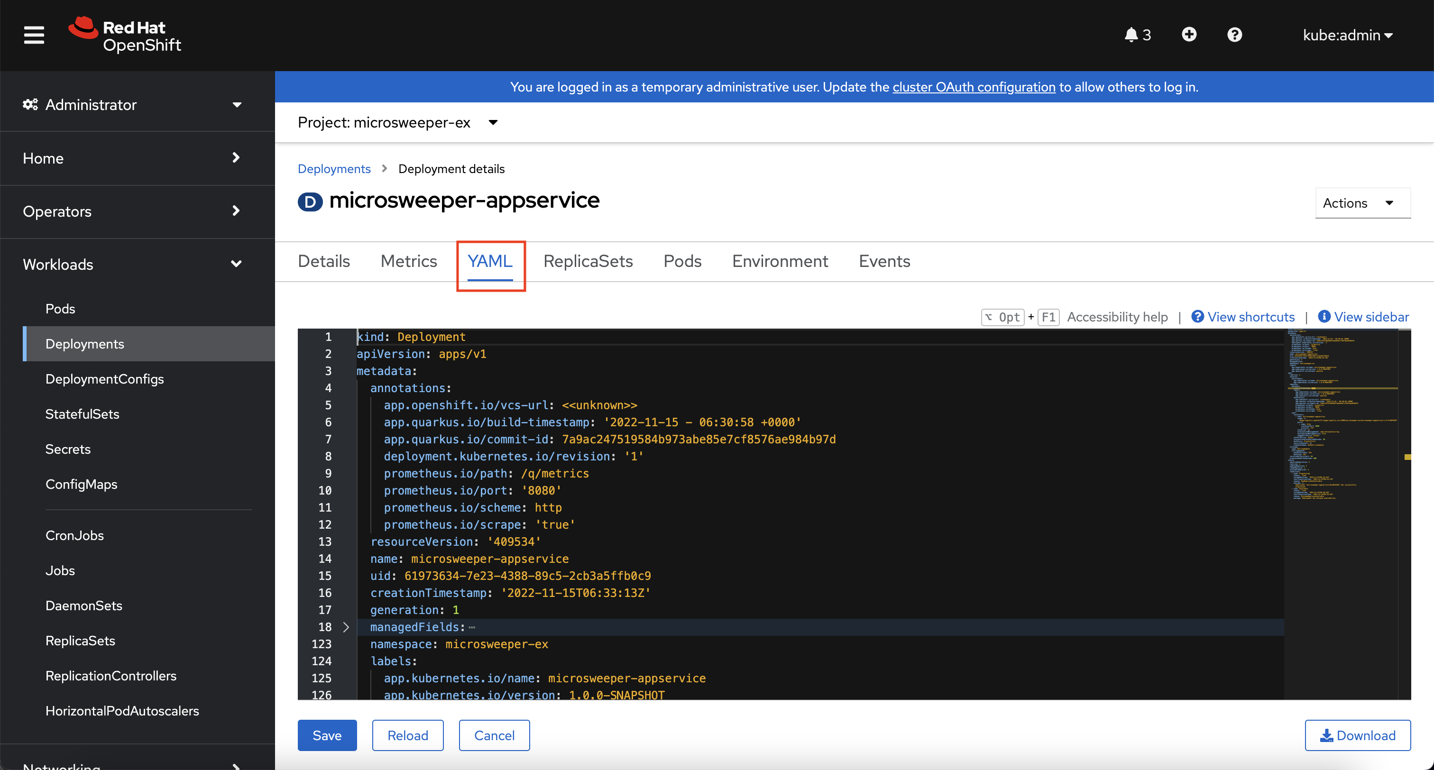Open the help question mark menu

click(1235, 35)
